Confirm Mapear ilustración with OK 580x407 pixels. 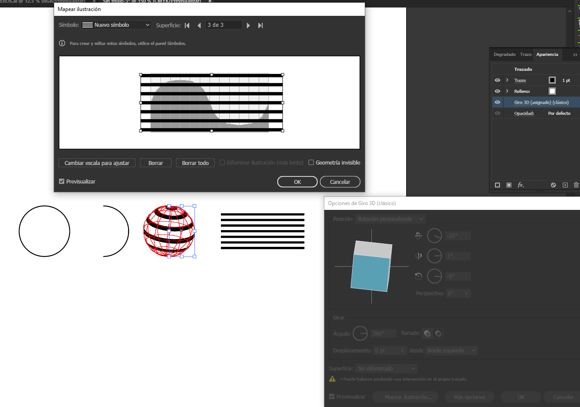[297, 182]
